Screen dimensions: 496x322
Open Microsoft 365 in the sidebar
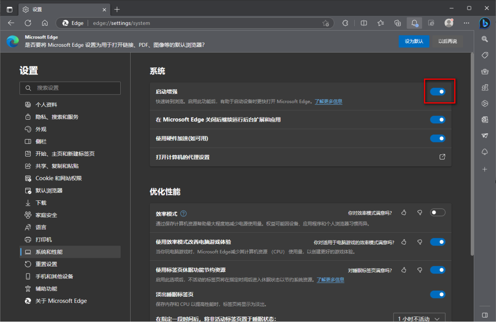pyautogui.click(x=485, y=104)
